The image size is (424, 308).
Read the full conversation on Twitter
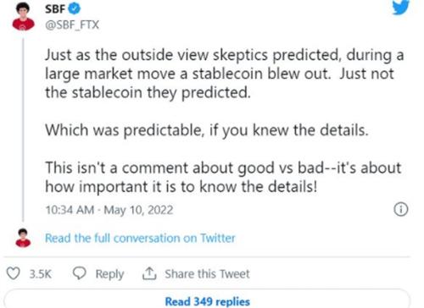[x=140, y=238]
